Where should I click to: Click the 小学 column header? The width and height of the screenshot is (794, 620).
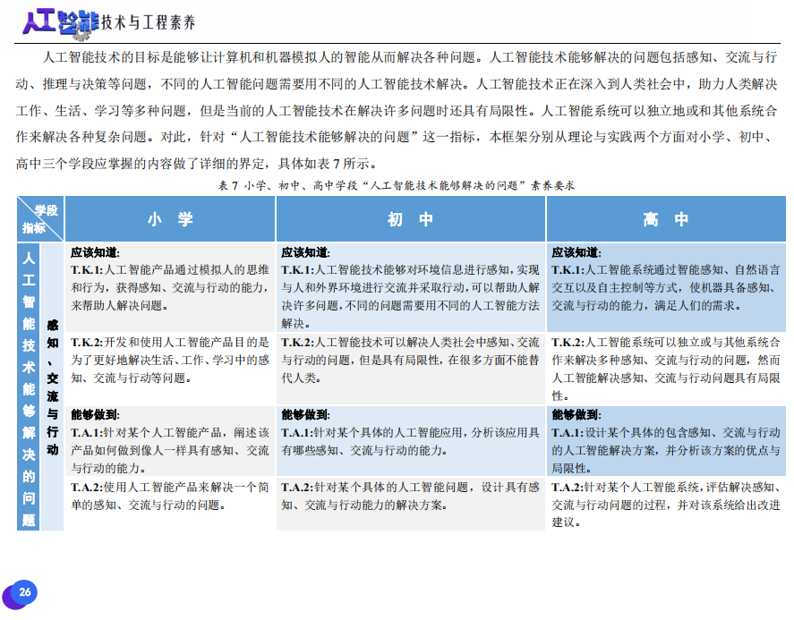click(170, 219)
